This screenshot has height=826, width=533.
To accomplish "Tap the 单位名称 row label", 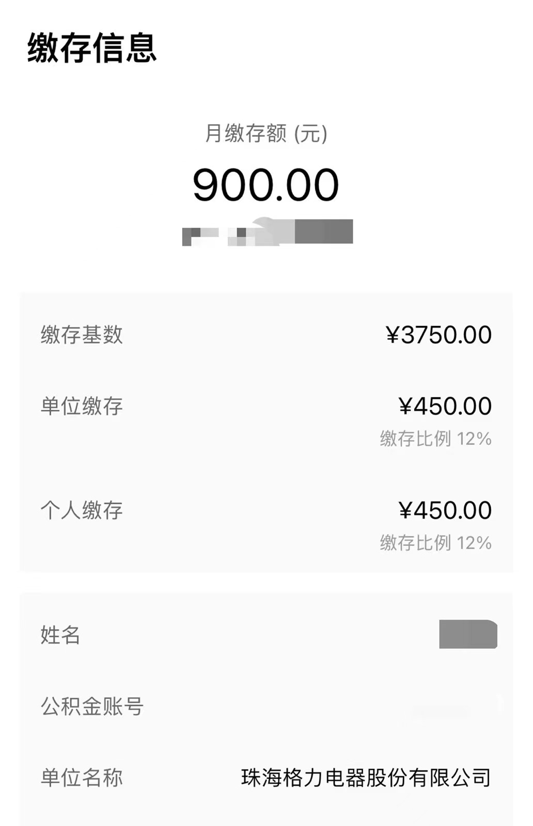I will point(82,777).
